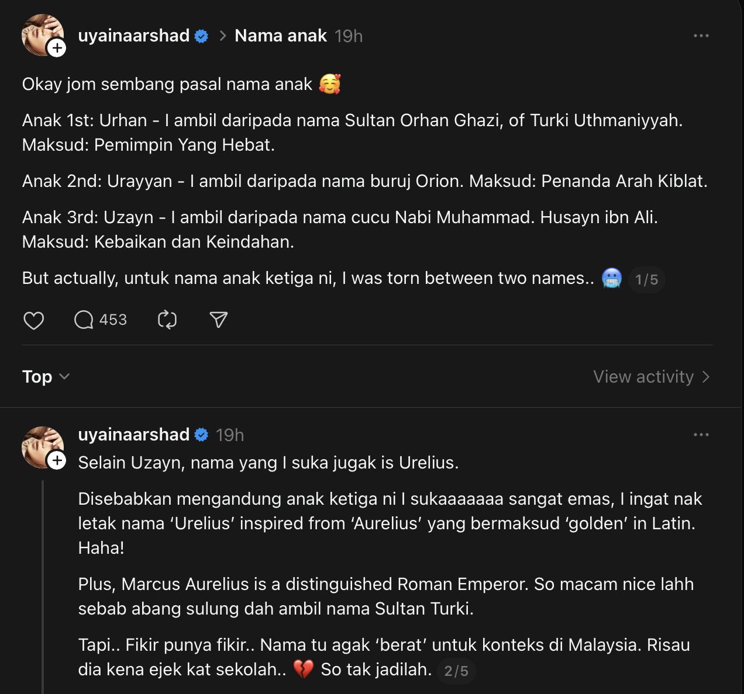Share the post via paper plane icon
The image size is (744, 694).
[x=218, y=320]
